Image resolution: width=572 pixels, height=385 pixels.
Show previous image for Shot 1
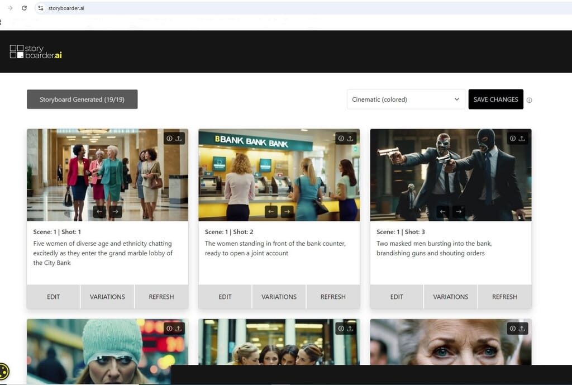click(99, 211)
